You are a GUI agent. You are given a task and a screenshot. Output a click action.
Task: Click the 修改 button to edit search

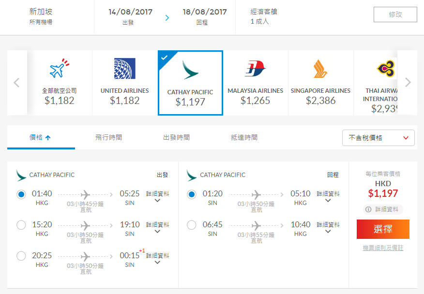395,15
